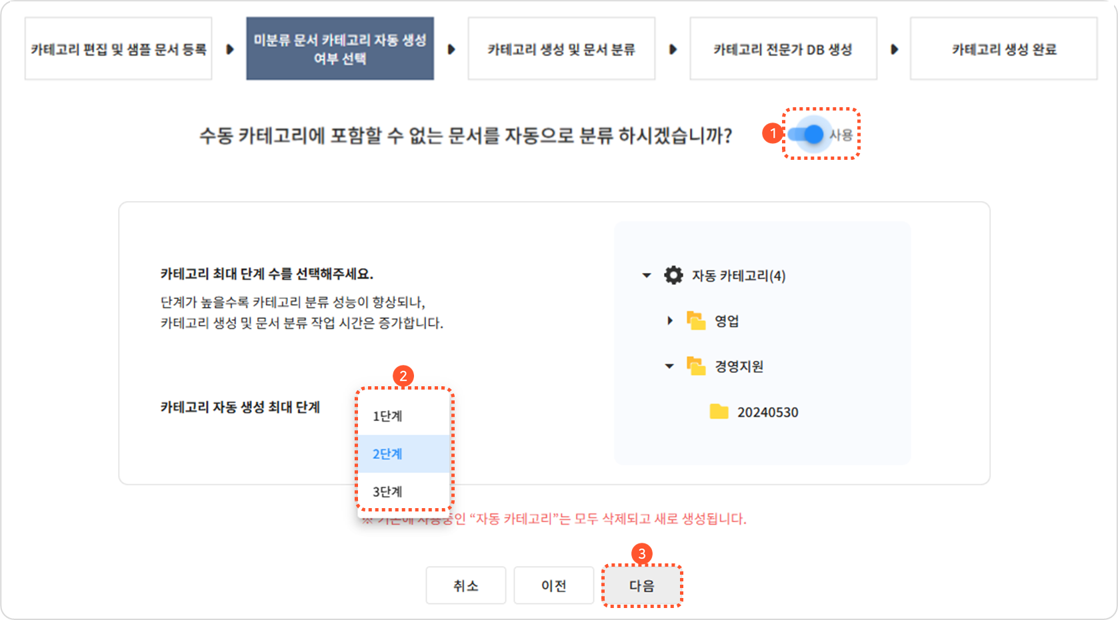The height and width of the screenshot is (620, 1118).
Task: Click the arrow before 카테고리 생성 및 문서 분류
Action: (451, 49)
